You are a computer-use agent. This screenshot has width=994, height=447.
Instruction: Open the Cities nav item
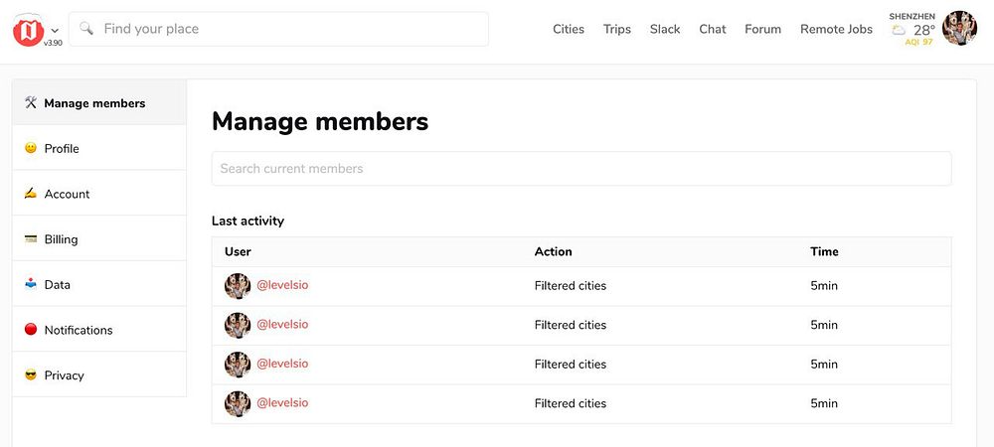569,29
